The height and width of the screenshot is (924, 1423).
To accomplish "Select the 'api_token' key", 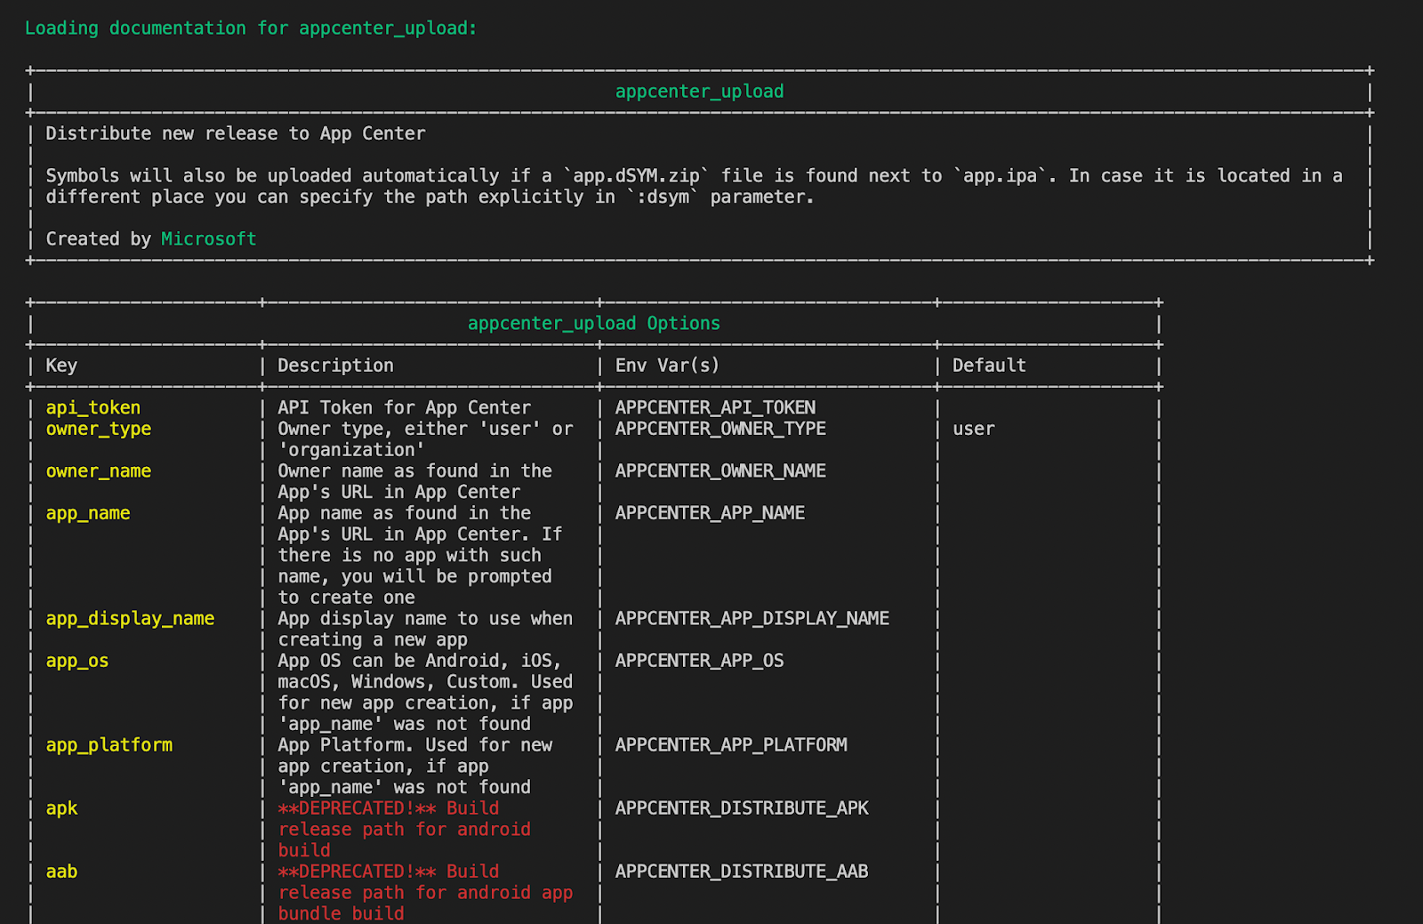I will coord(93,408).
